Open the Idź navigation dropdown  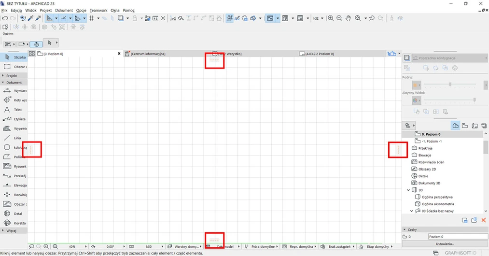point(318,18)
